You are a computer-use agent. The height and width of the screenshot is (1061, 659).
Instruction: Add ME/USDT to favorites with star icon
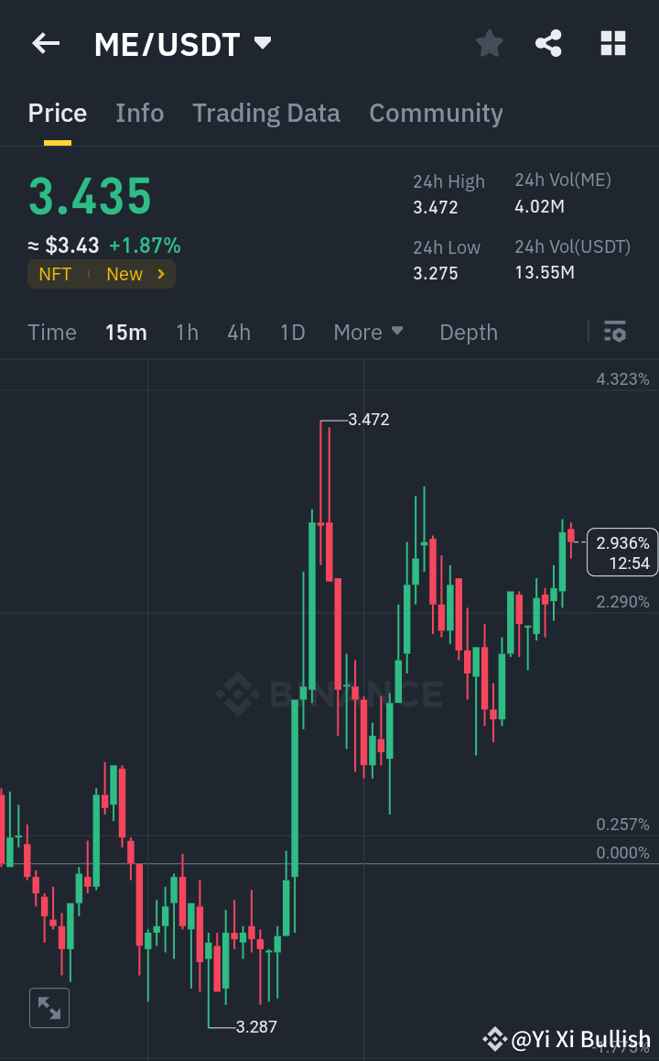pyautogui.click(x=489, y=43)
